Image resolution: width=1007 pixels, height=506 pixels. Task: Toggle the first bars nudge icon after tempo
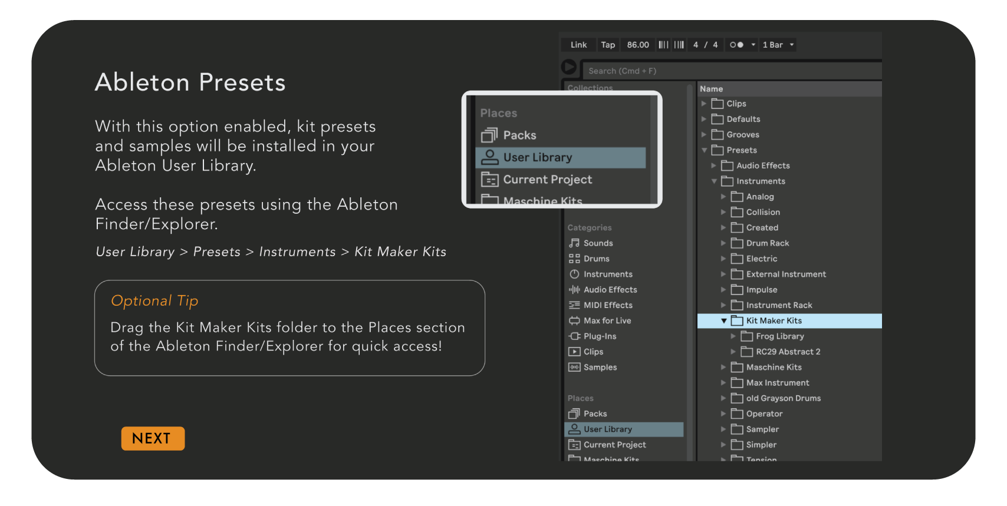point(664,45)
